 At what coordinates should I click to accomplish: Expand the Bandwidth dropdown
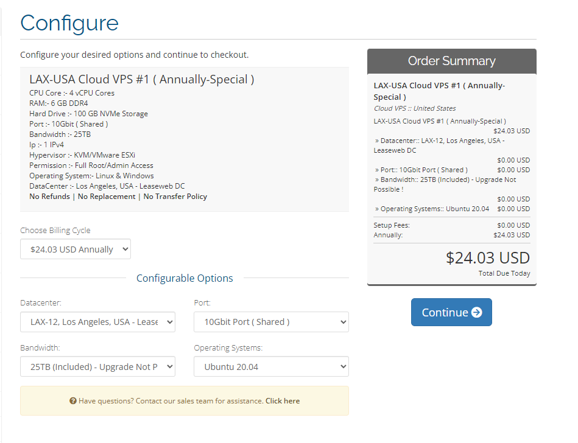pyautogui.click(x=97, y=366)
